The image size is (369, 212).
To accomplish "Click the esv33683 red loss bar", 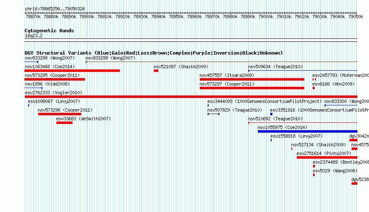I will click(x=65, y=123).
